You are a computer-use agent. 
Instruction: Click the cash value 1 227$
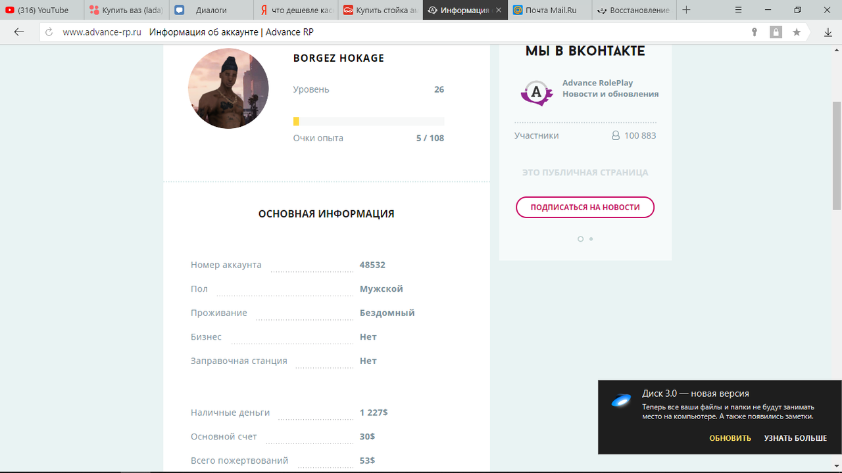click(x=374, y=413)
